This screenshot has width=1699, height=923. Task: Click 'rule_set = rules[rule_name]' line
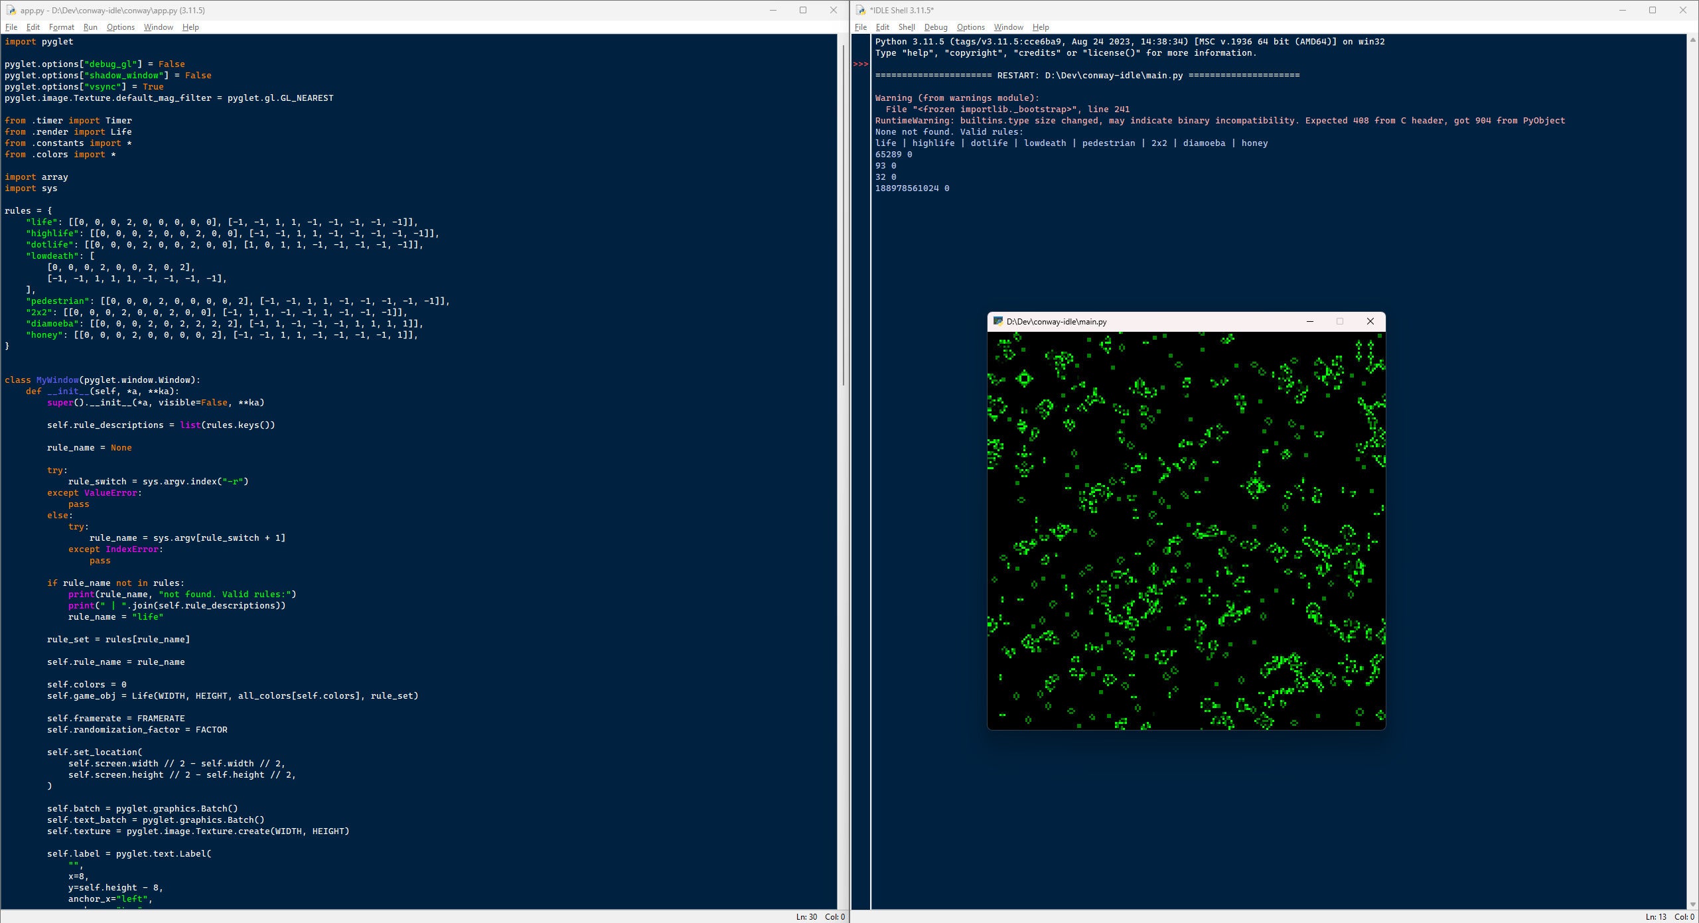coord(119,639)
